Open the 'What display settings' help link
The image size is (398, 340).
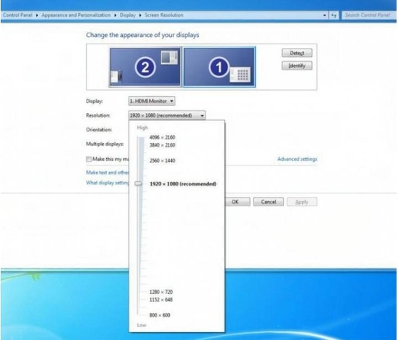click(x=107, y=183)
